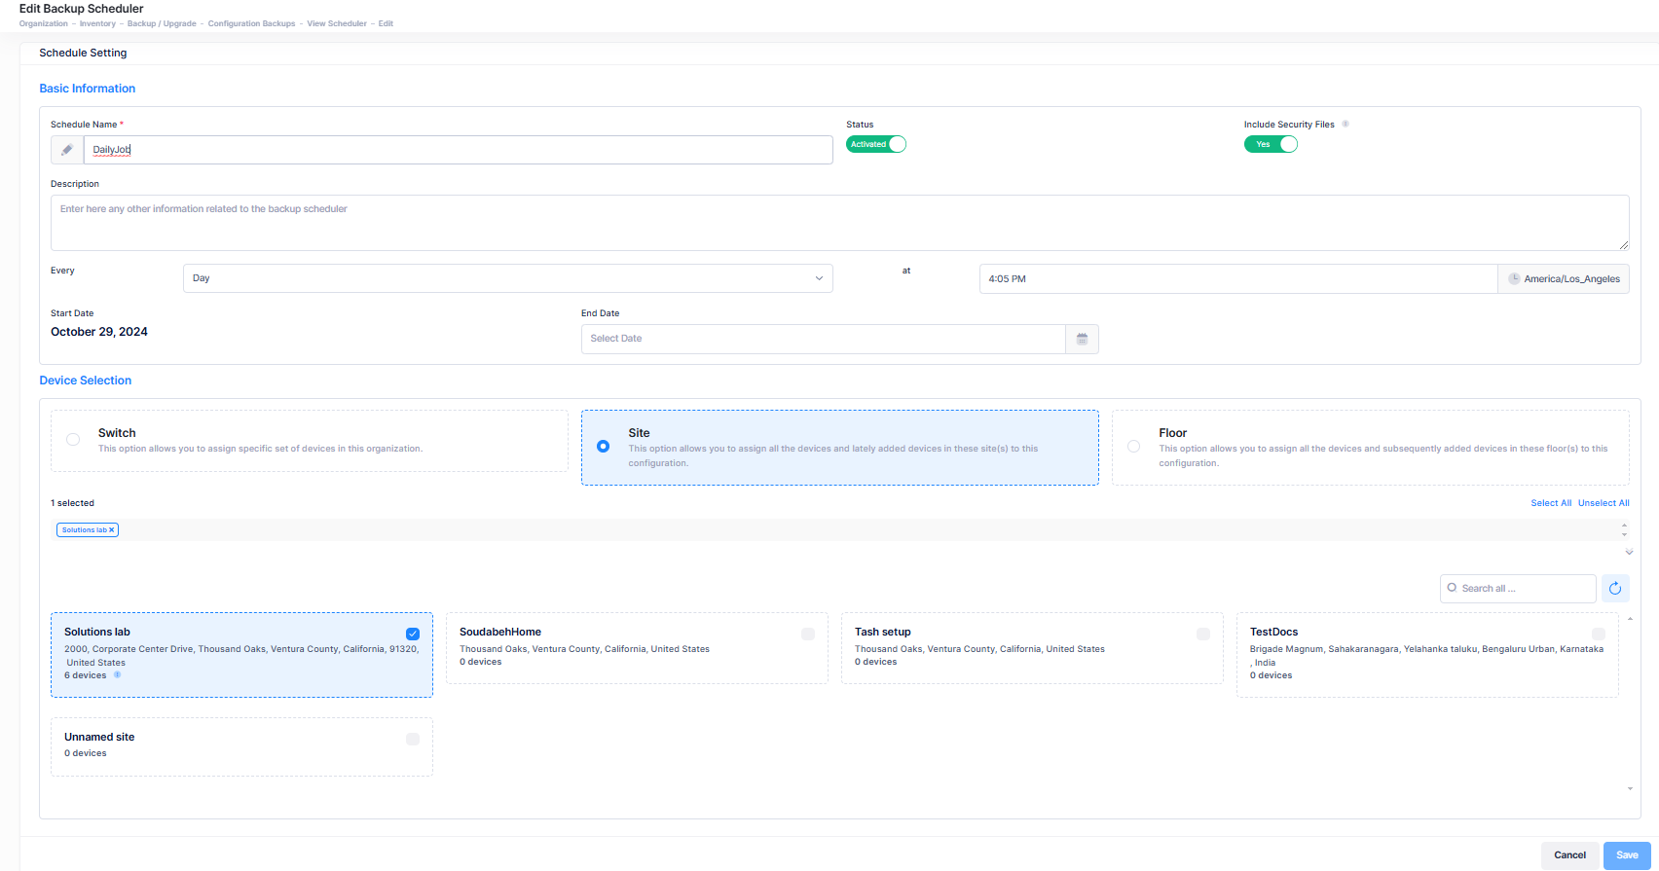The width and height of the screenshot is (1659, 871).
Task: Go to Configuration Backups breadcrumb
Action: pos(251,23)
